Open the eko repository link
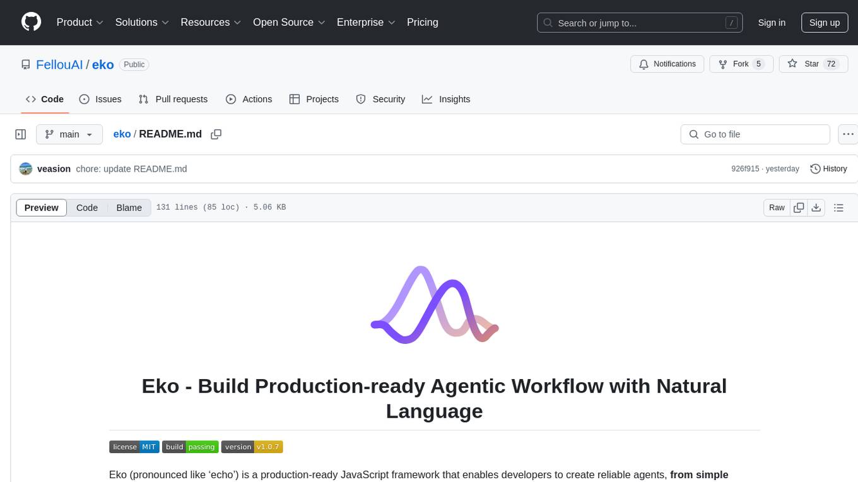 point(103,64)
